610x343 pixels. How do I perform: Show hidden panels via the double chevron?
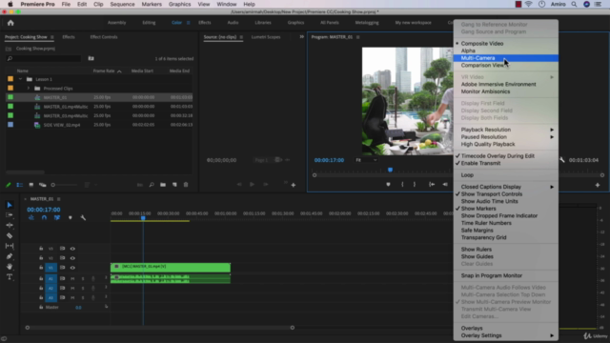pyautogui.click(x=301, y=37)
